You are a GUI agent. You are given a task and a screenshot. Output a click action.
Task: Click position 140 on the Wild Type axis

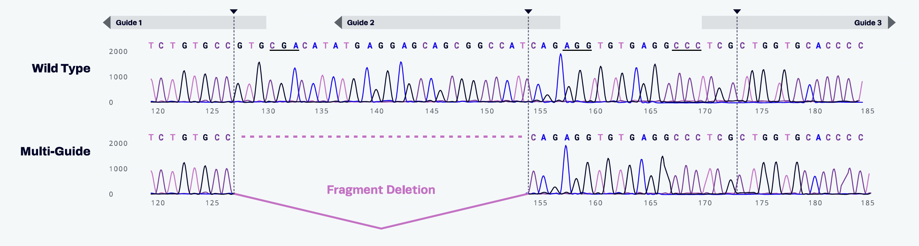(377, 111)
